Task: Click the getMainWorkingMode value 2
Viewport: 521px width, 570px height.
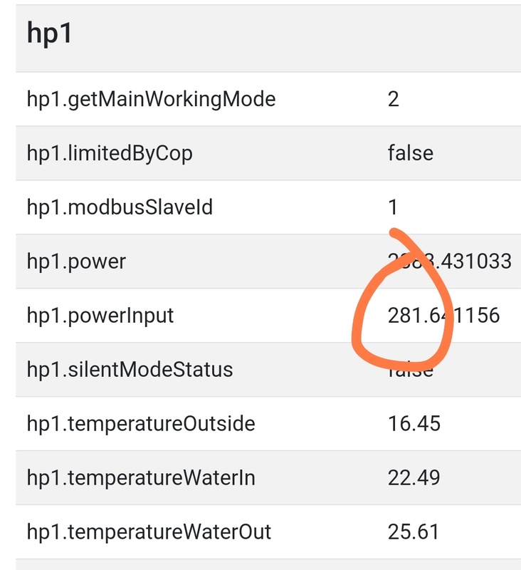Action: click(x=394, y=99)
